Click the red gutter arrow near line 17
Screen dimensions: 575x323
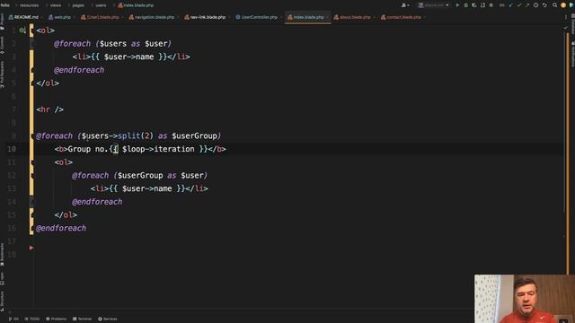pos(31,248)
